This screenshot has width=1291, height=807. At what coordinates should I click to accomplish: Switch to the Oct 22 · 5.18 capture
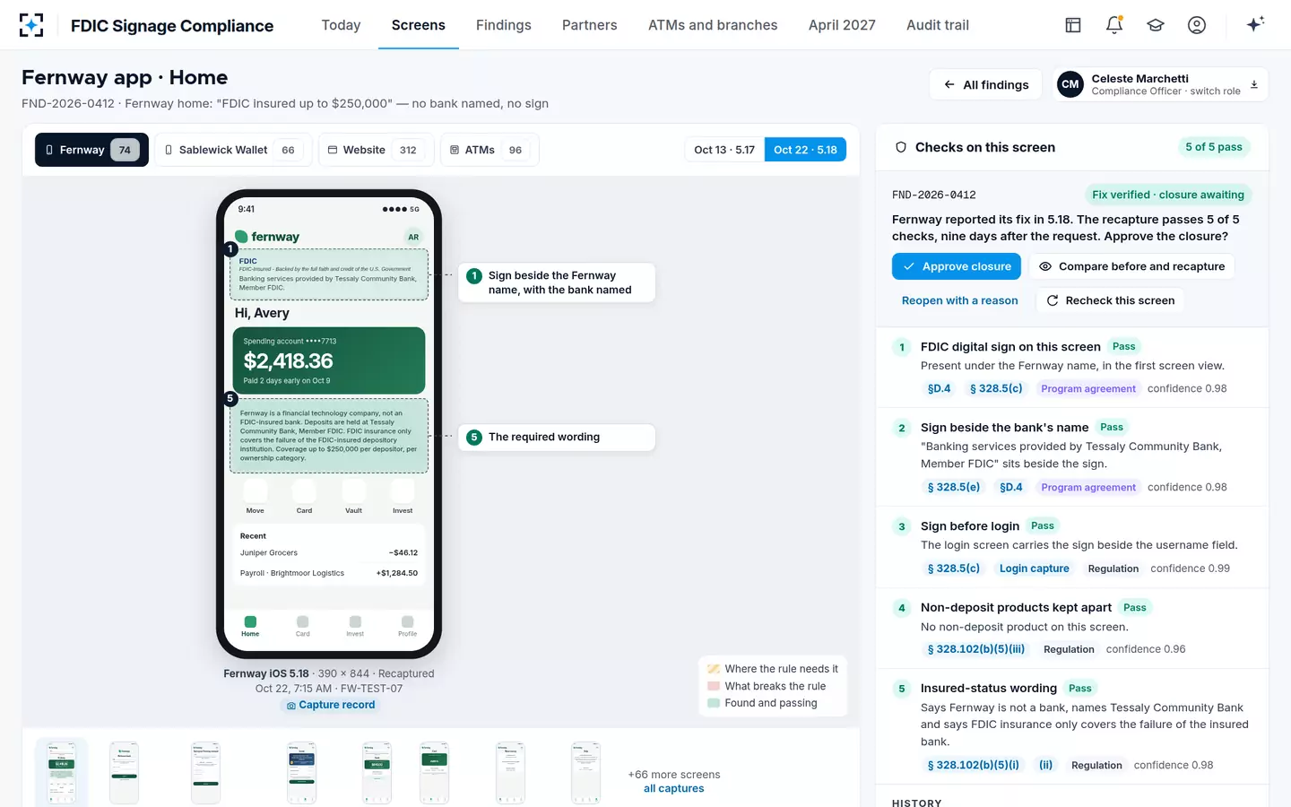(x=805, y=150)
